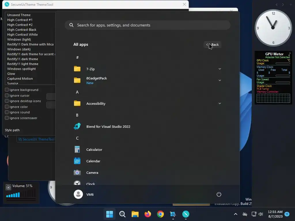
Task: Open SecureUxTheme ThemeTool taskbar icon
Action: [186, 214]
